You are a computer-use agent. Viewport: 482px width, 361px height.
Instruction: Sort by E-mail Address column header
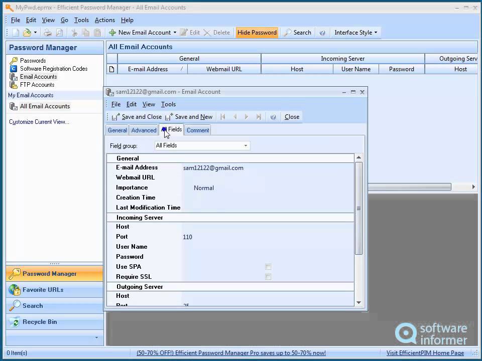coord(152,69)
